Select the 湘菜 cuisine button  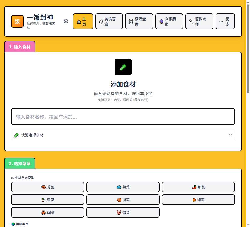198,200
